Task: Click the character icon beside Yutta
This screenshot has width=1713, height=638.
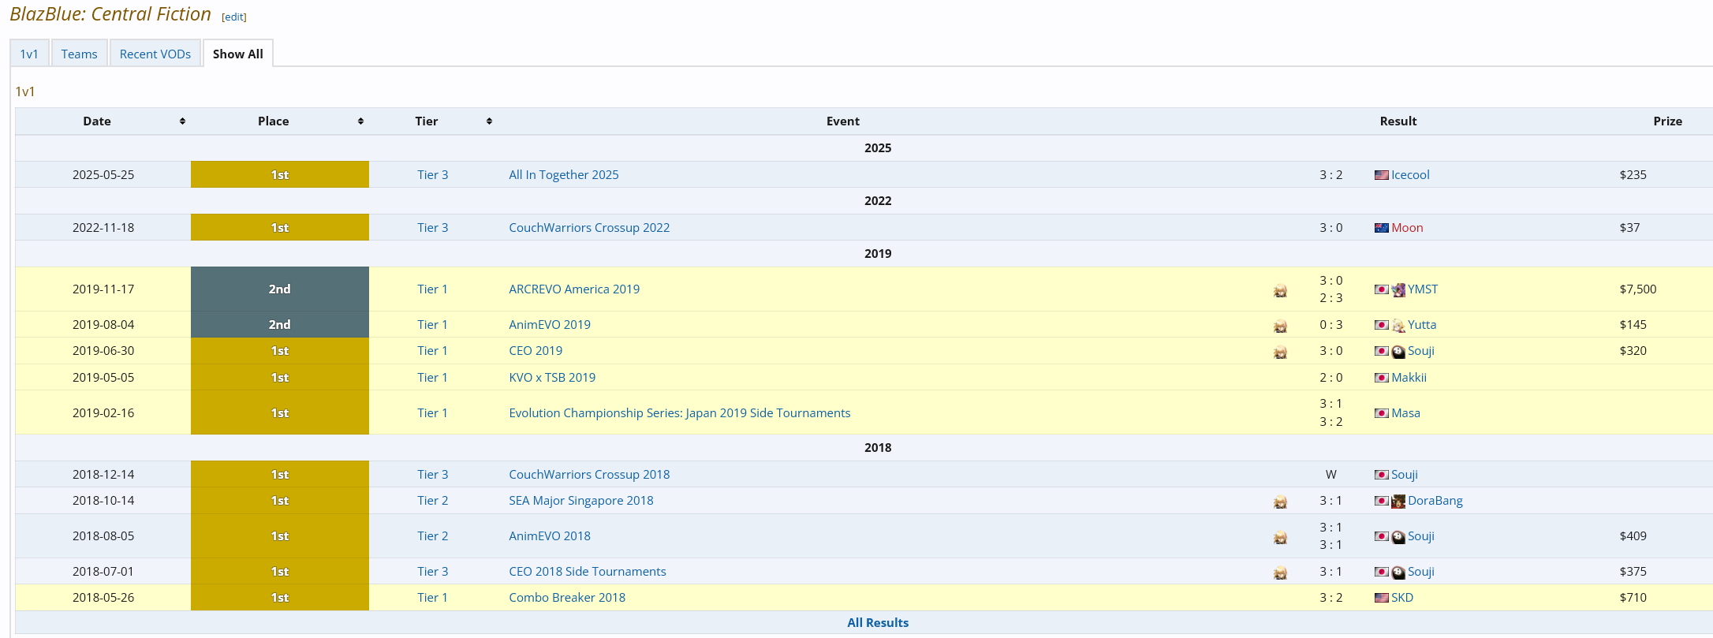Action: coord(1398,326)
